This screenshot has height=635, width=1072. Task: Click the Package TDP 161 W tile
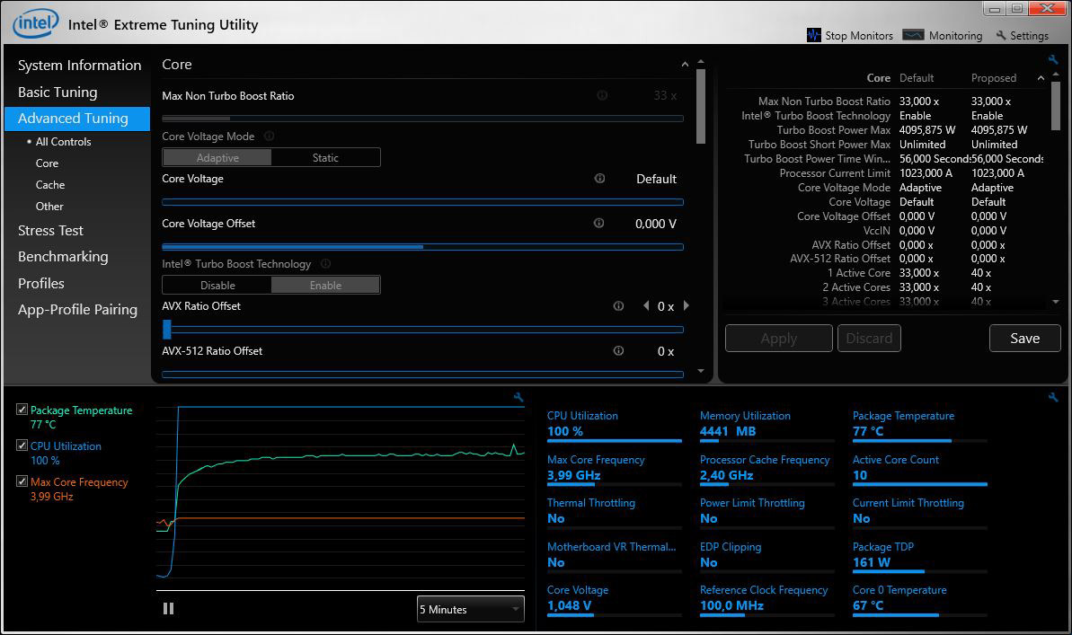point(919,556)
